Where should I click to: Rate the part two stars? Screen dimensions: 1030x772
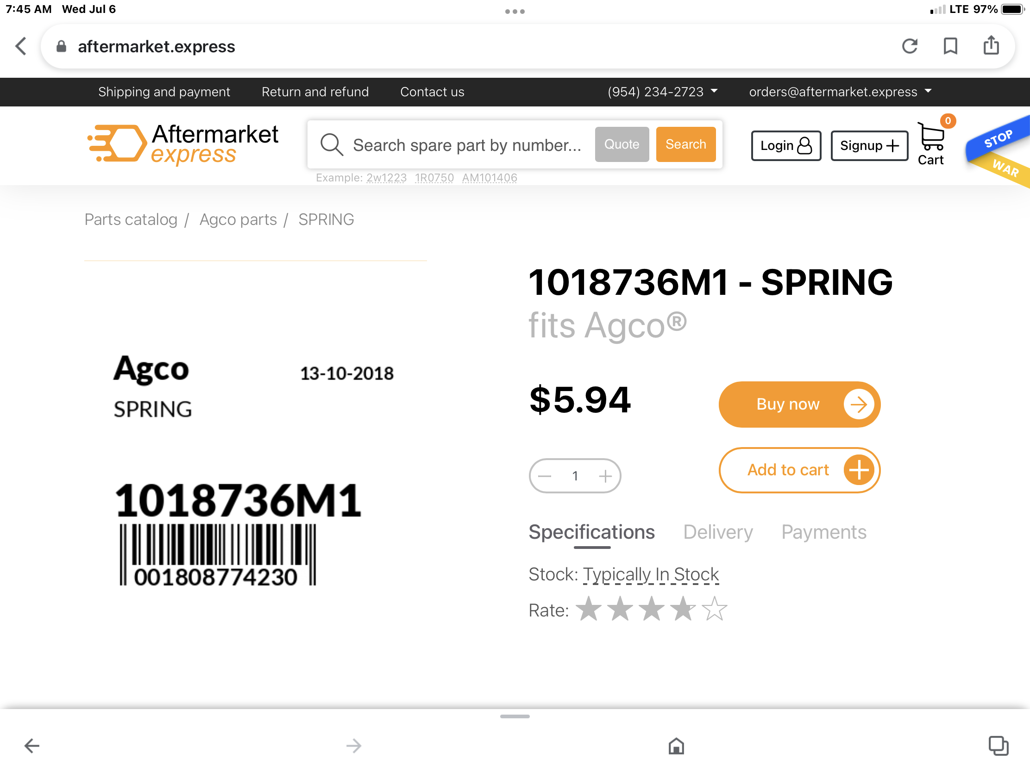pyautogui.click(x=620, y=609)
